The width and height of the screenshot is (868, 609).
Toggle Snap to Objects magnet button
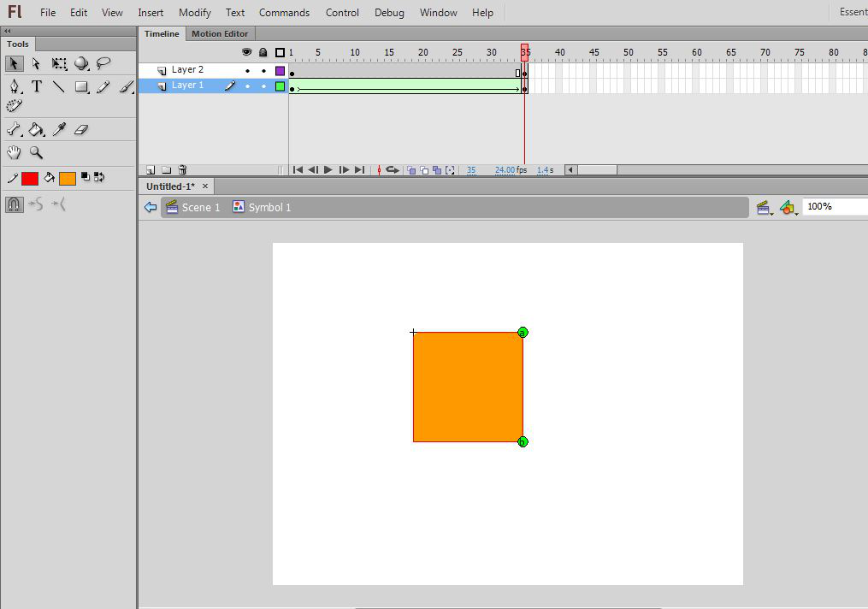pyautogui.click(x=14, y=204)
